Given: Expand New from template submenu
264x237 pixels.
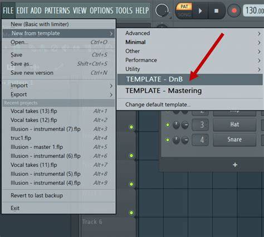Looking at the screenshot, I should tap(58, 33).
